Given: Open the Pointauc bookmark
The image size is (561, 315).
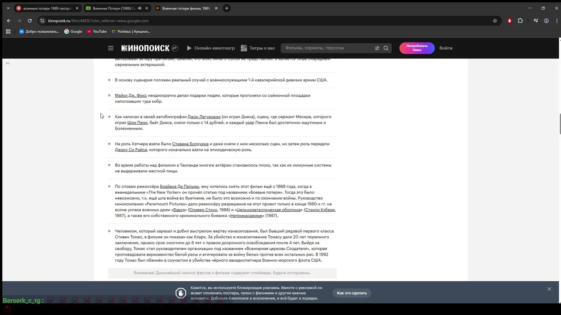Looking at the screenshot, I should tap(131, 31).
